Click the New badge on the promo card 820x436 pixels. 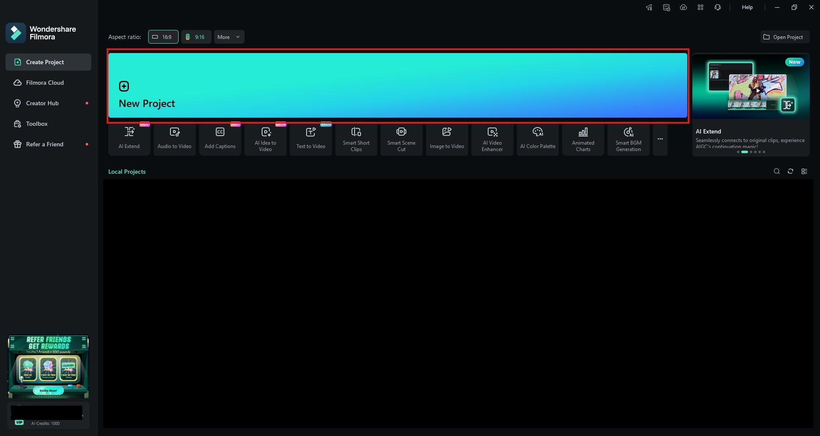tap(795, 62)
